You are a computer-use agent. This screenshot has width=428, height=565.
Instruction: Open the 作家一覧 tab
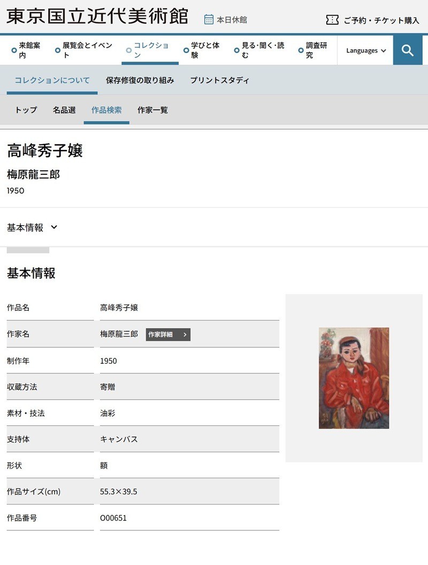151,110
